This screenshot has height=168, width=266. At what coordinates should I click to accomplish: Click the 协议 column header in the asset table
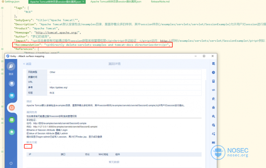click(87, 154)
